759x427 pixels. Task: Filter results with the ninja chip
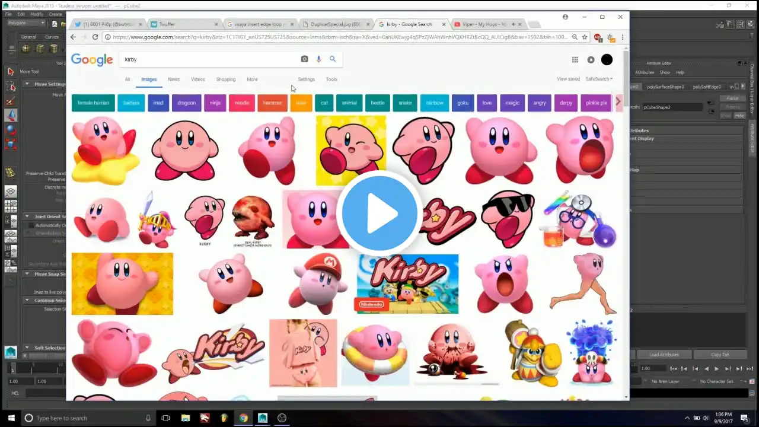215,103
